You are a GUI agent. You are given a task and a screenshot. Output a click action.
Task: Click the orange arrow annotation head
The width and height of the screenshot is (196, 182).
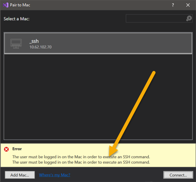(x=112, y=151)
